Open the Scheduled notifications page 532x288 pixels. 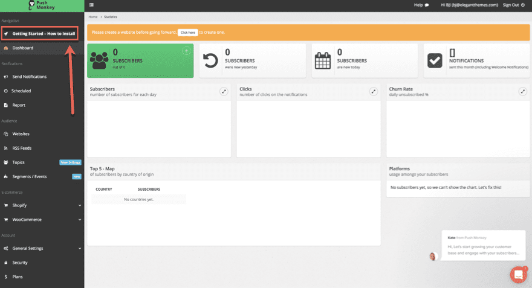point(21,91)
